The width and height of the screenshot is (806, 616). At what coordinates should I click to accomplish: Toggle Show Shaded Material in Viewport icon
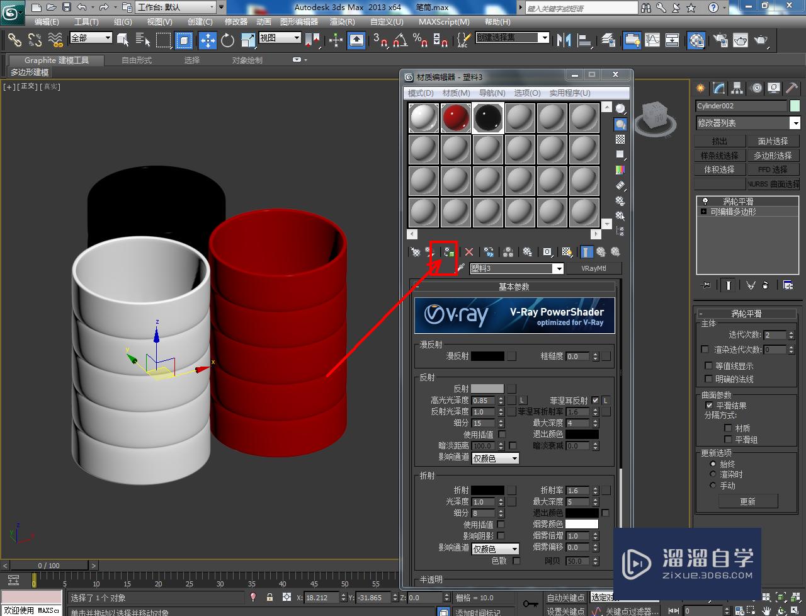click(567, 252)
